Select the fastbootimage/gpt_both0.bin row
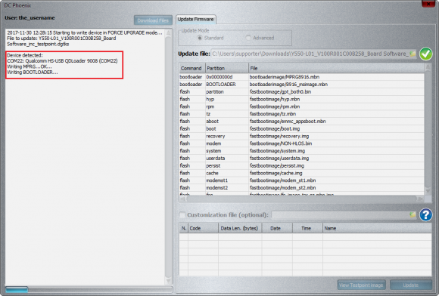 click(x=302, y=91)
